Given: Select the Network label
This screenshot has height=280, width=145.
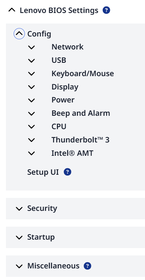Looking at the screenshot, I should click(67, 47).
